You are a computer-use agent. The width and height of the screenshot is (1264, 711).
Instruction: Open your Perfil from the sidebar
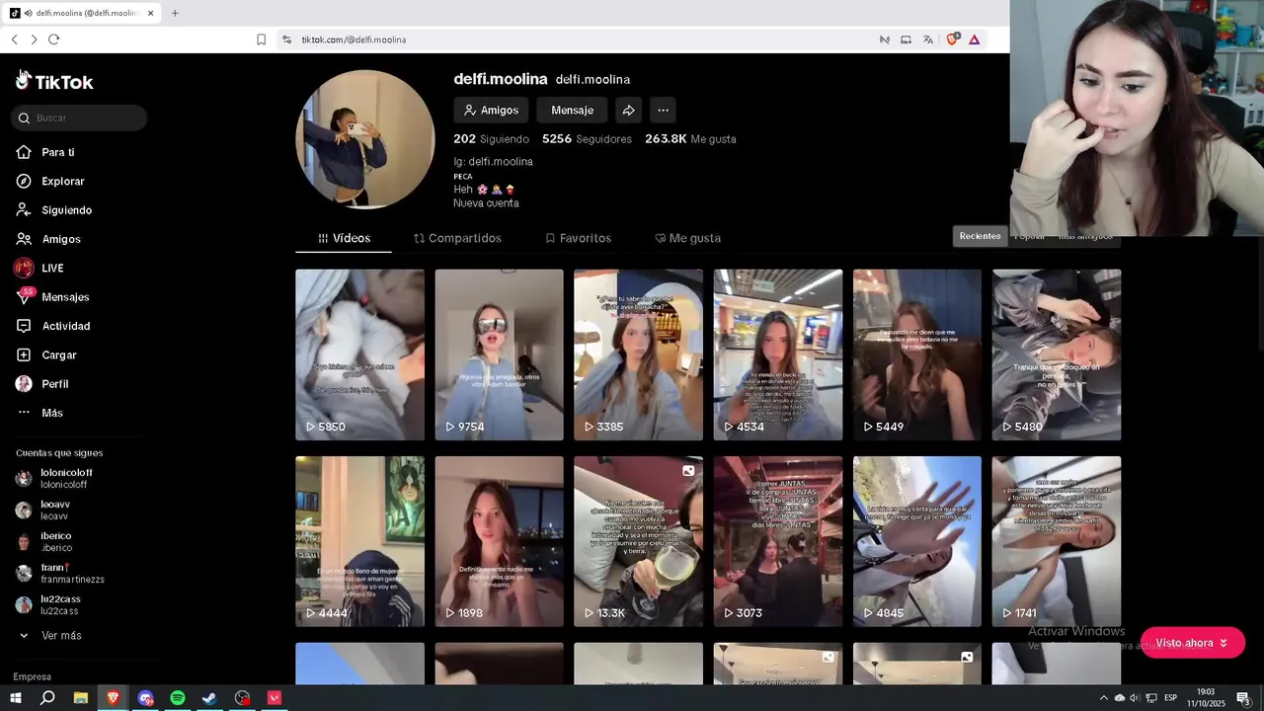tap(55, 384)
